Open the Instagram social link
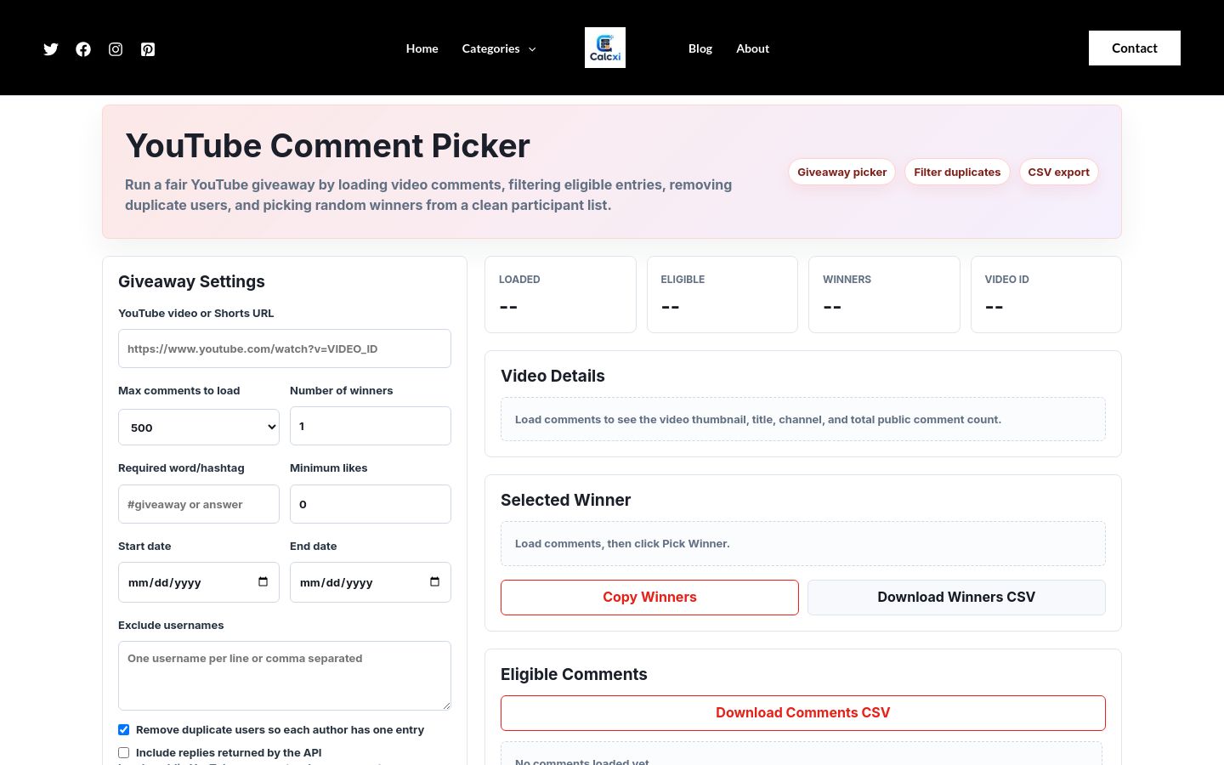The image size is (1224, 765). (x=116, y=49)
